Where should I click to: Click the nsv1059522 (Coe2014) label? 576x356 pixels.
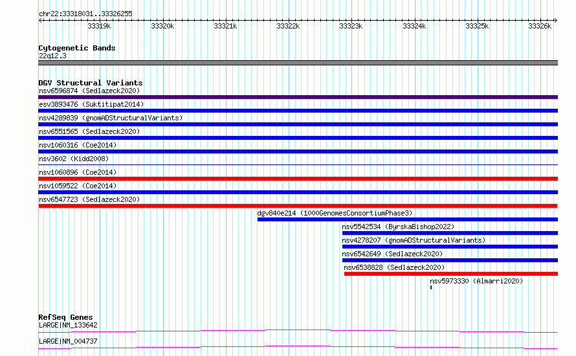78,186
